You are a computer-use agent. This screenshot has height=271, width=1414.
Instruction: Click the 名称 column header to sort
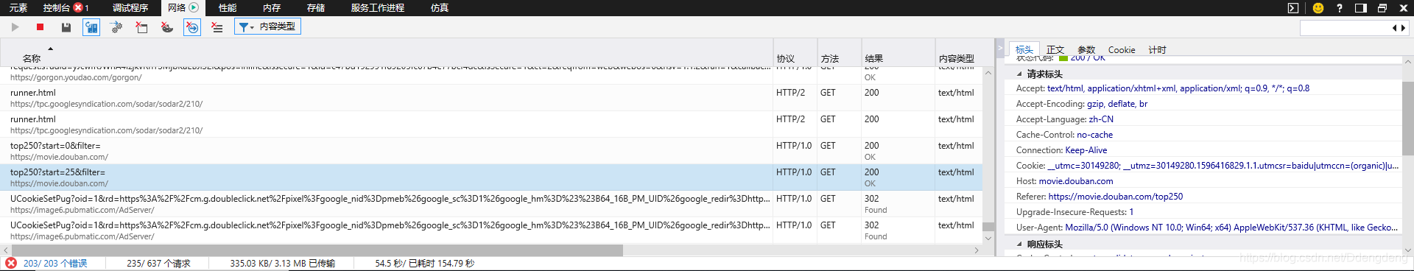click(x=32, y=58)
